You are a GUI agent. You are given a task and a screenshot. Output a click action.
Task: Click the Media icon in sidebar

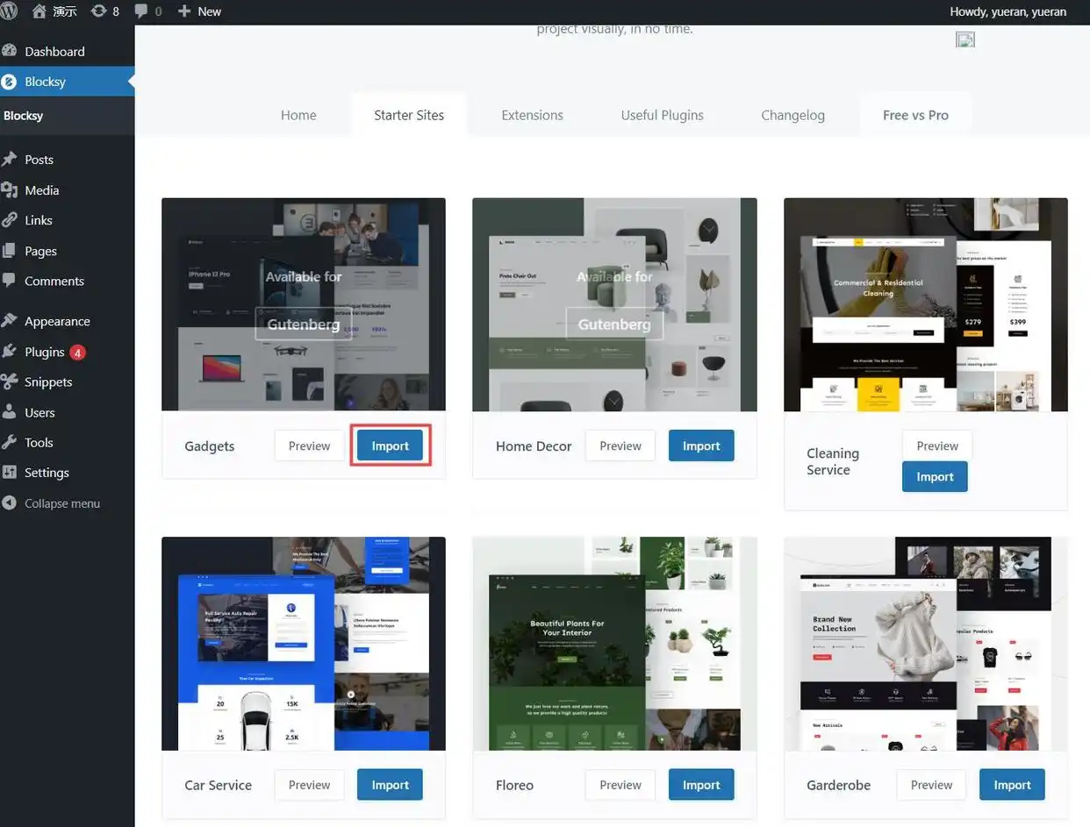[10, 190]
